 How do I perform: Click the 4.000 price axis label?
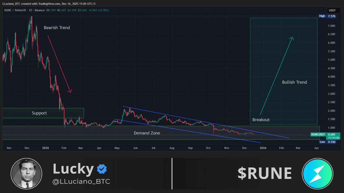331,77
